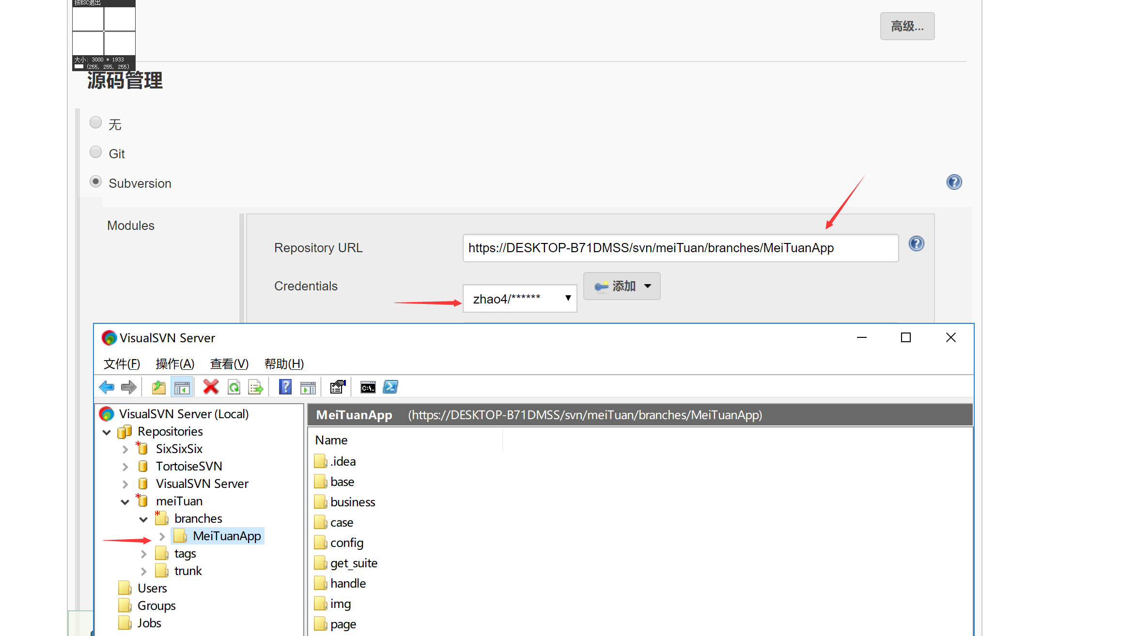Click the Up one level folder icon

click(x=158, y=387)
